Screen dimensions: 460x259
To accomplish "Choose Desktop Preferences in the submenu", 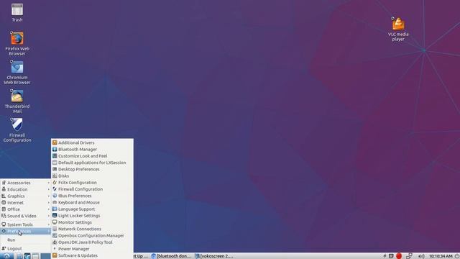I will (x=92, y=169).
